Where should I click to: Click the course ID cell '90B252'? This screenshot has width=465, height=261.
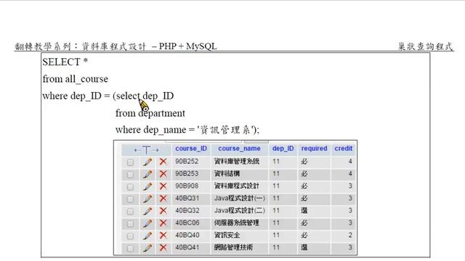pos(187,162)
